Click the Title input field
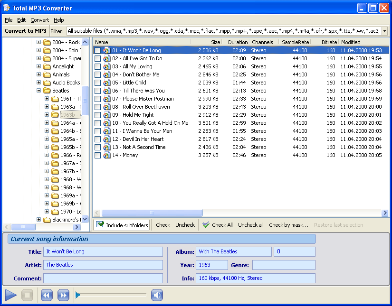The image size is (392, 306). click(x=103, y=251)
